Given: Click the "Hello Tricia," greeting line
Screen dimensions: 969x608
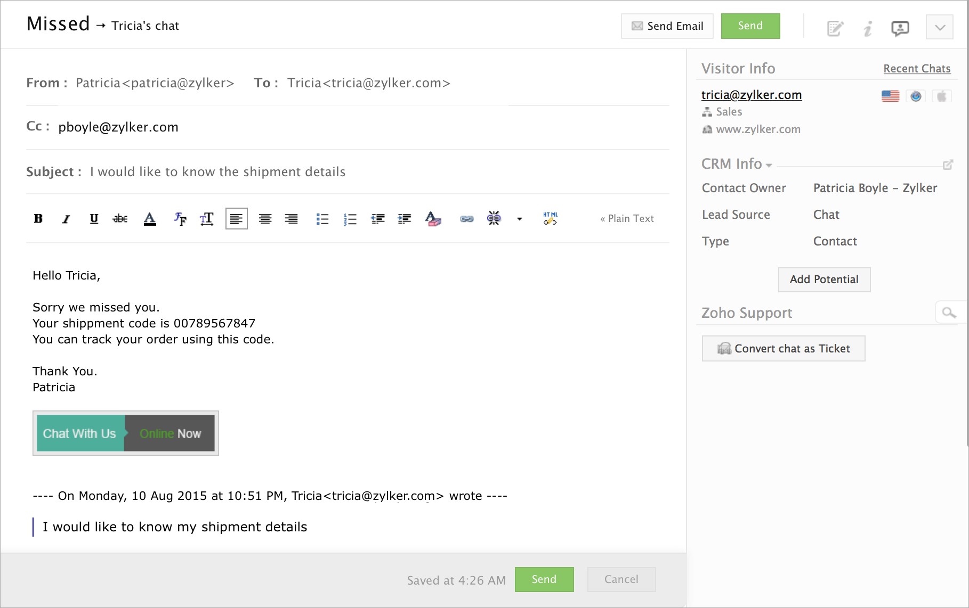Looking at the screenshot, I should pyautogui.click(x=67, y=275).
